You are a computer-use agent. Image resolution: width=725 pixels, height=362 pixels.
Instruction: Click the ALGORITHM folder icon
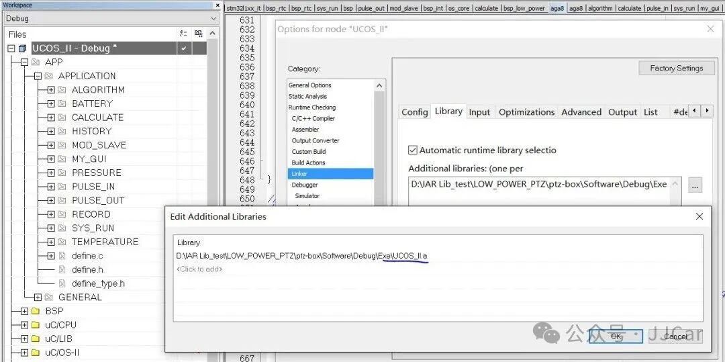(x=62, y=90)
